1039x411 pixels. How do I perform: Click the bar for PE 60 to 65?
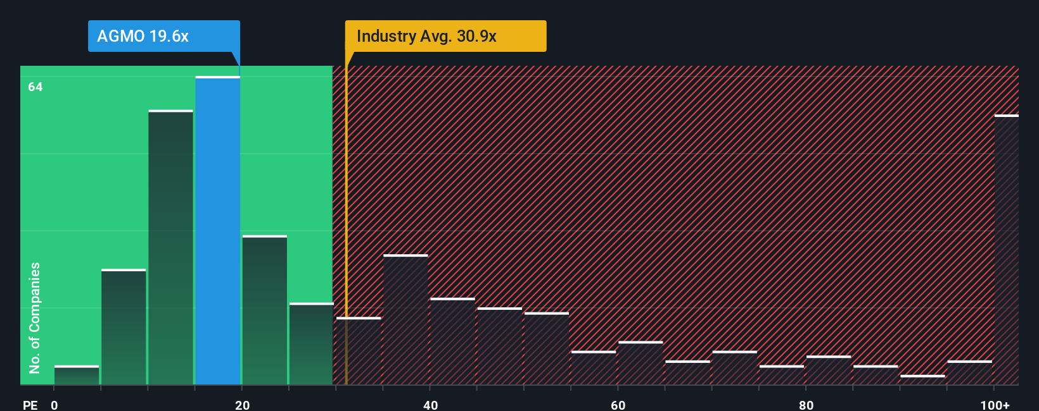coord(641,363)
